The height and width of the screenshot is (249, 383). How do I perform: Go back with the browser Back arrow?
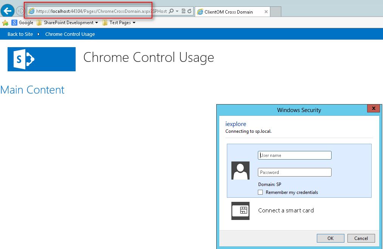point(8,11)
